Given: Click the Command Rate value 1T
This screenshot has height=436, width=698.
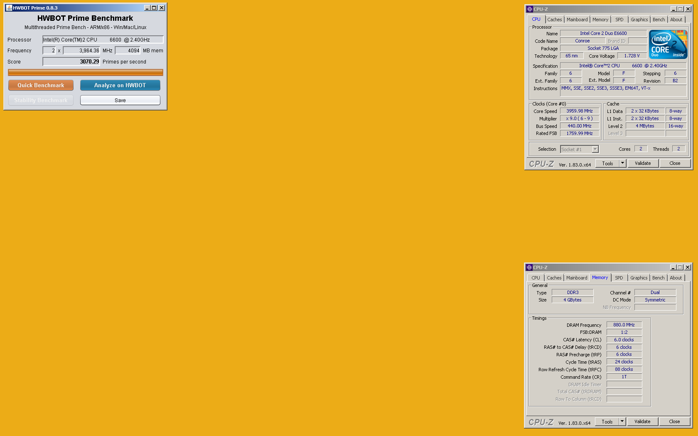Looking at the screenshot, I should coord(624,377).
